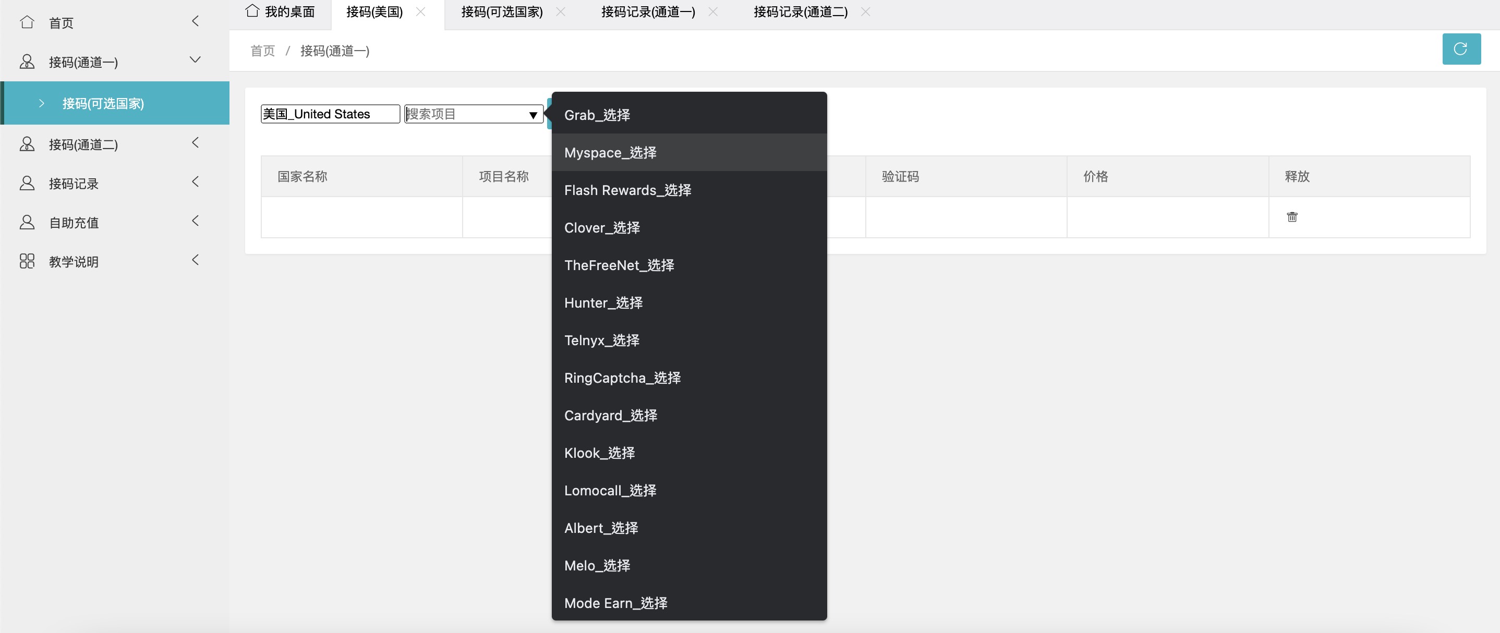
Task: Open the 自助充值 sidebar menu
Action: [115, 223]
